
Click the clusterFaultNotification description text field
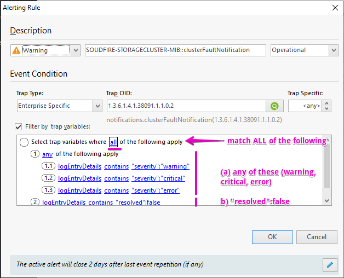click(175, 50)
